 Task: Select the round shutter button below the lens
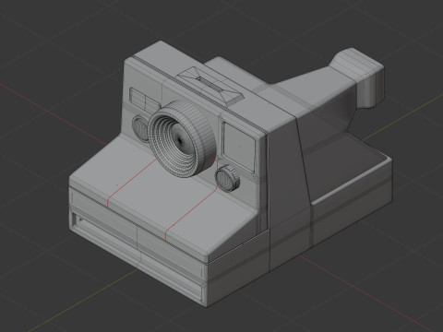pyautogui.click(x=227, y=179)
